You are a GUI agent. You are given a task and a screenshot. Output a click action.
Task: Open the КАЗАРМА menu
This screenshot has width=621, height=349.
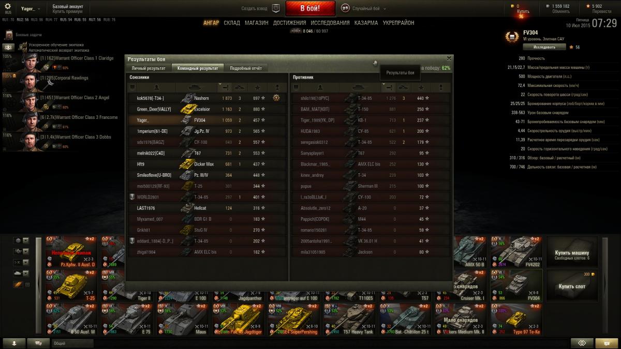366,23
